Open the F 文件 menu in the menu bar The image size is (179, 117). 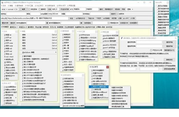click(3, 6)
